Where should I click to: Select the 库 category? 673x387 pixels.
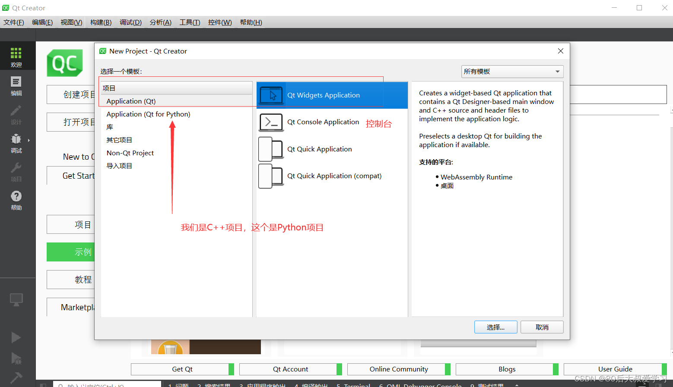click(177, 127)
